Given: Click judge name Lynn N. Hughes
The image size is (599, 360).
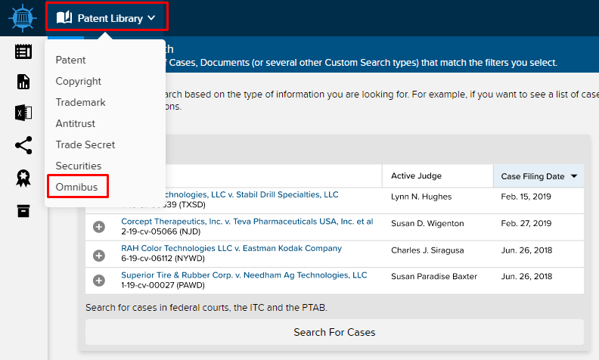Looking at the screenshot, I should click(421, 197).
